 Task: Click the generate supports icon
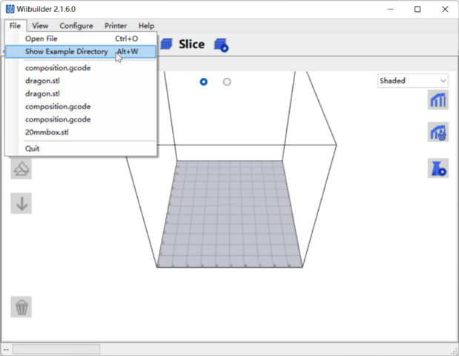tap(437, 100)
